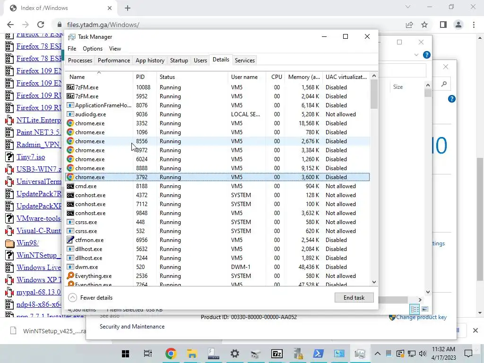Click the network tray icon
The image size is (484, 363).
[x=412, y=354]
